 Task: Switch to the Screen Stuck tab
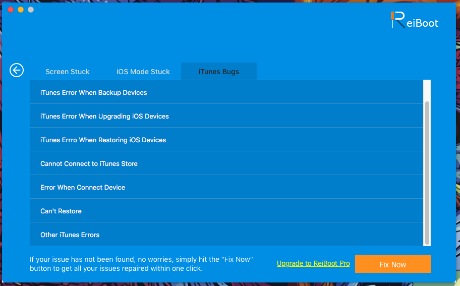point(68,72)
